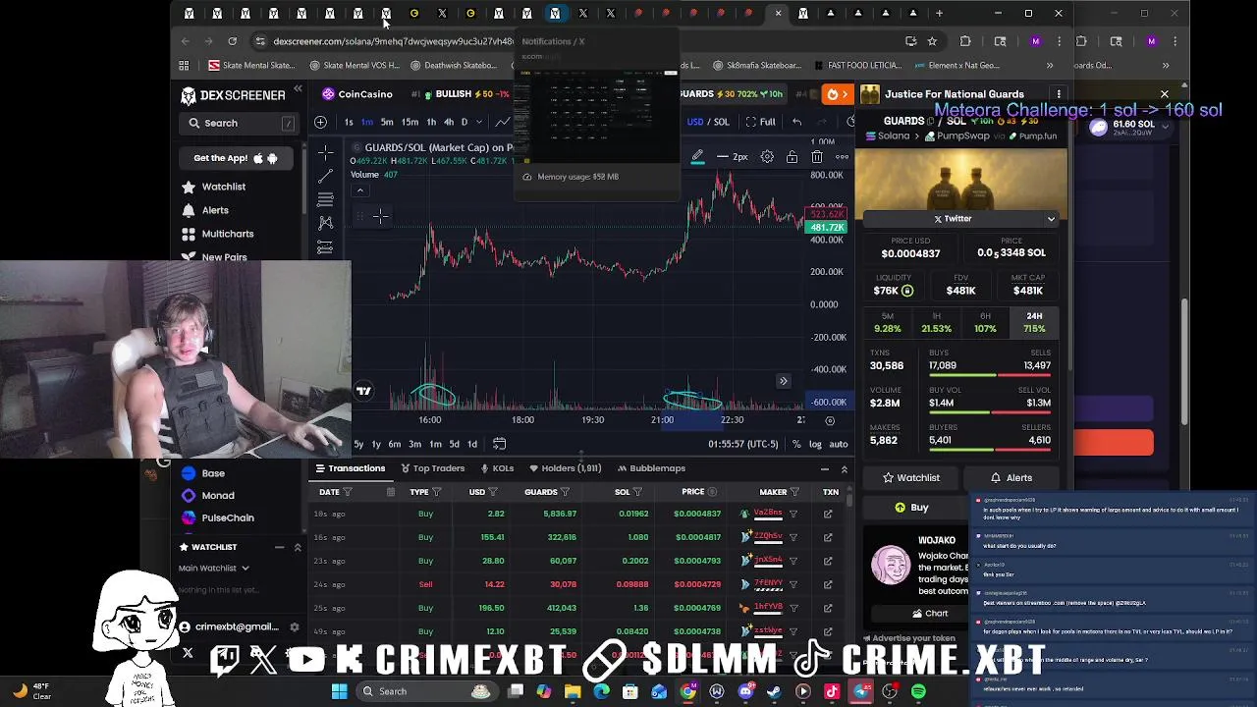The width and height of the screenshot is (1257, 707).
Task: Select the crosshair cursor tool
Action: [325, 153]
